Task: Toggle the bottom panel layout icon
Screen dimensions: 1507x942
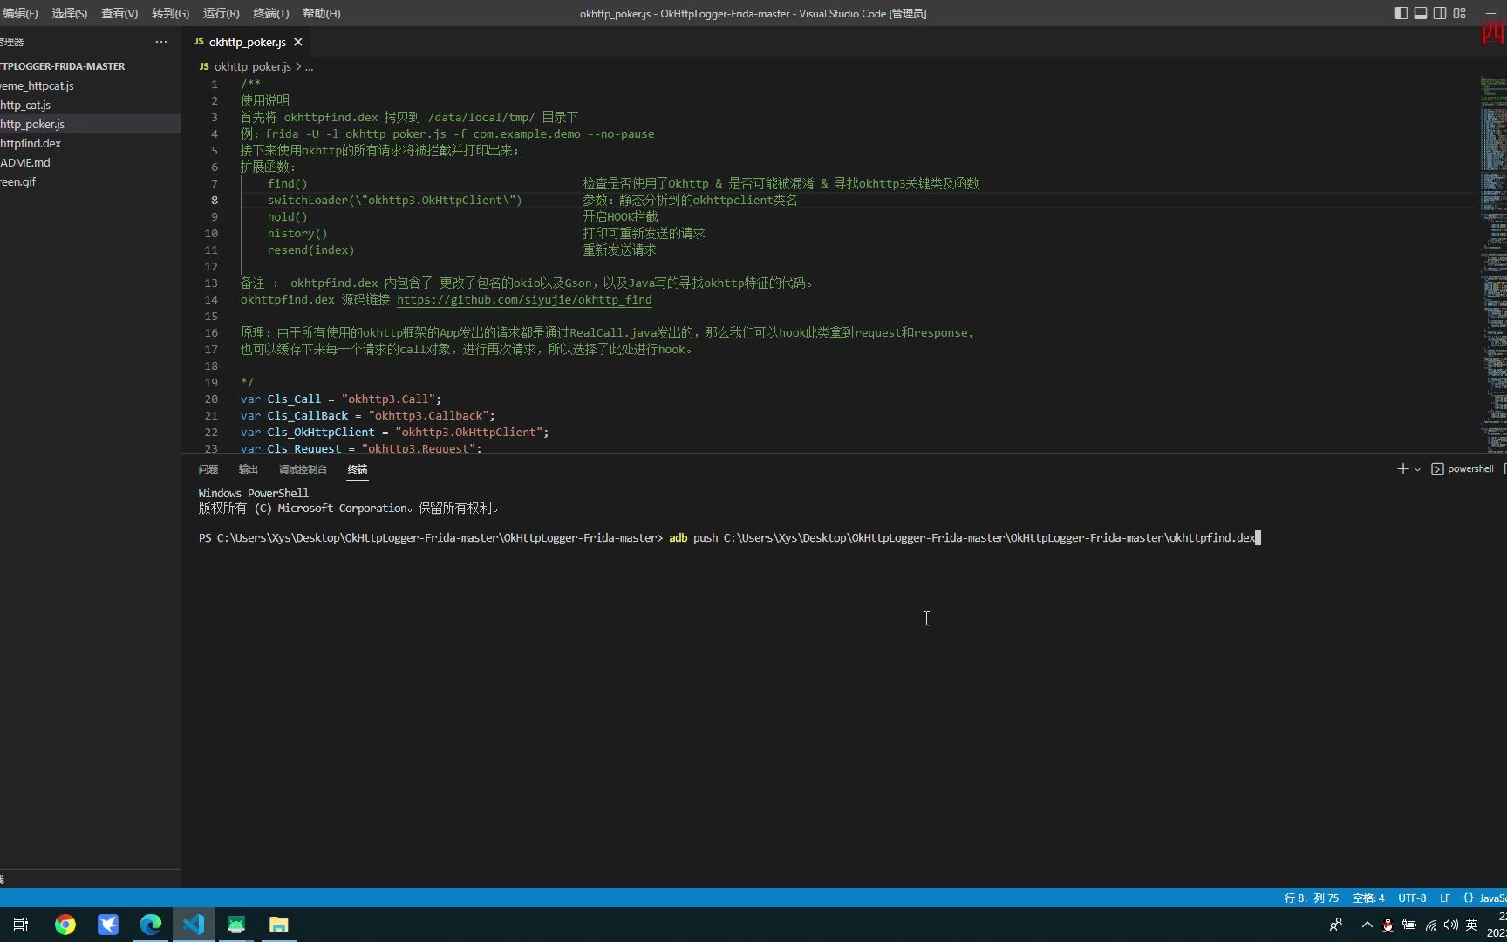Action: pyautogui.click(x=1421, y=13)
